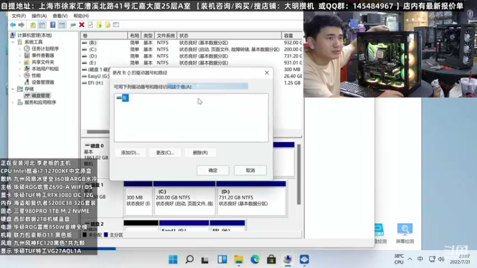The height and width of the screenshot is (268, 477).
Task: Open the 文件(F) menu
Action: [x=18, y=16]
